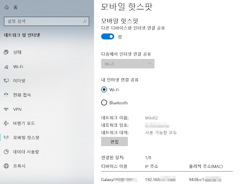Click the VPN icon in sidebar
Image resolution: width=242 pixels, height=184 pixels.
(x=6, y=109)
